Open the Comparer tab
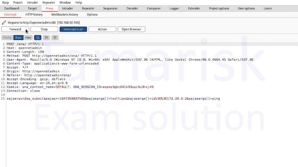298x167 pixels. 154,8
